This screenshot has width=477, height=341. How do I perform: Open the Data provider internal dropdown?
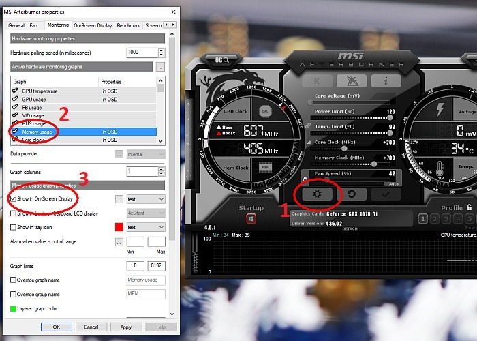coord(146,154)
